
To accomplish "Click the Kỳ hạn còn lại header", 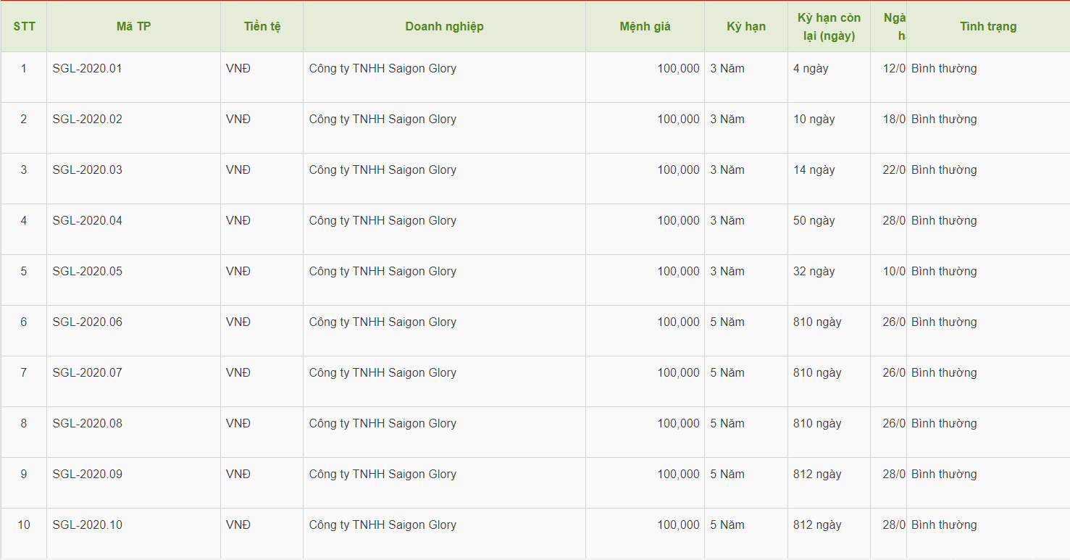I will coord(829,27).
